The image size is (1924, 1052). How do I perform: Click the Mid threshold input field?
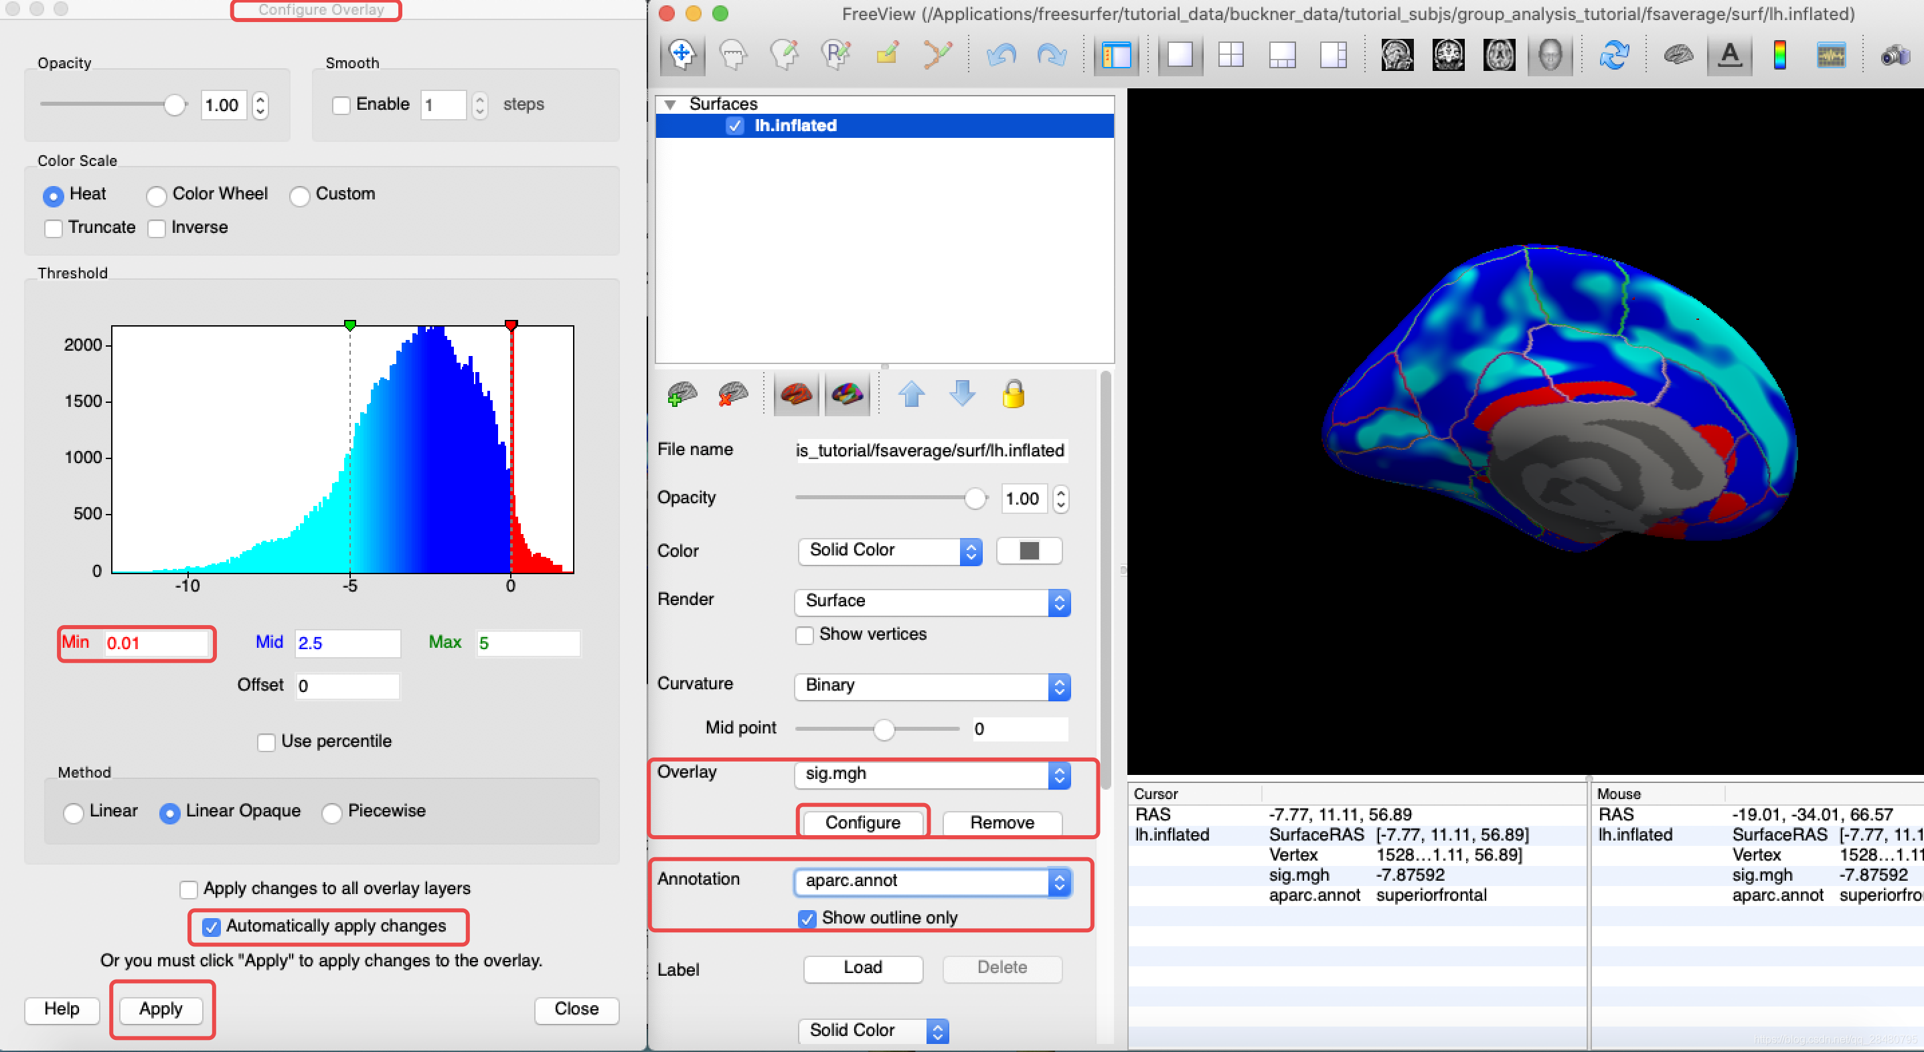click(x=347, y=643)
